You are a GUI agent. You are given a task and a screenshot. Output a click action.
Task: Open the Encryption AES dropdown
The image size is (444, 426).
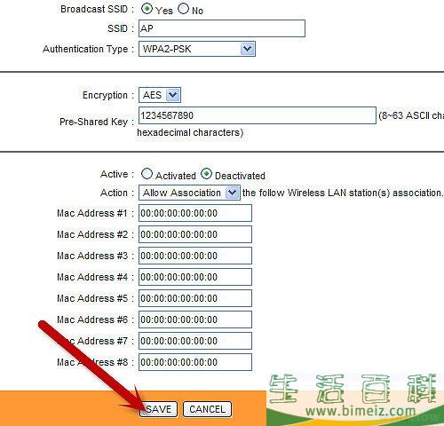[160, 95]
